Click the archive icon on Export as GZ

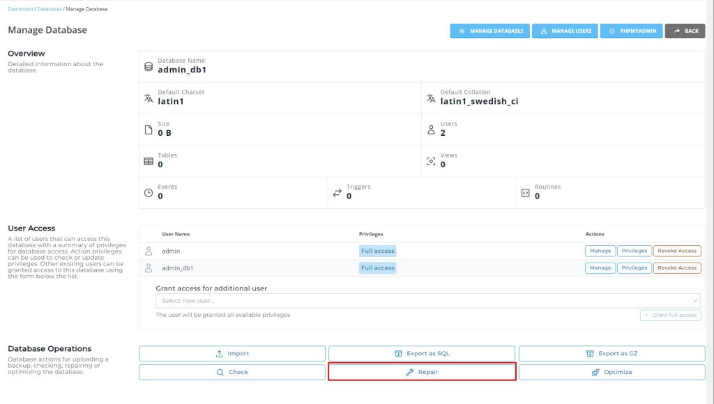[590, 354]
